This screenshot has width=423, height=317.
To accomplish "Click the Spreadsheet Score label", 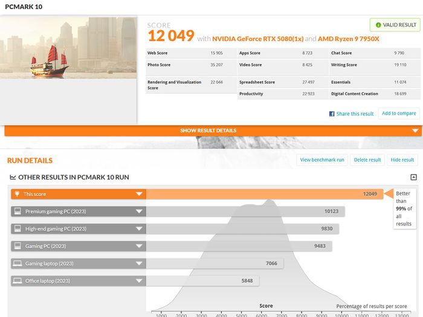I will [x=257, y=82].
